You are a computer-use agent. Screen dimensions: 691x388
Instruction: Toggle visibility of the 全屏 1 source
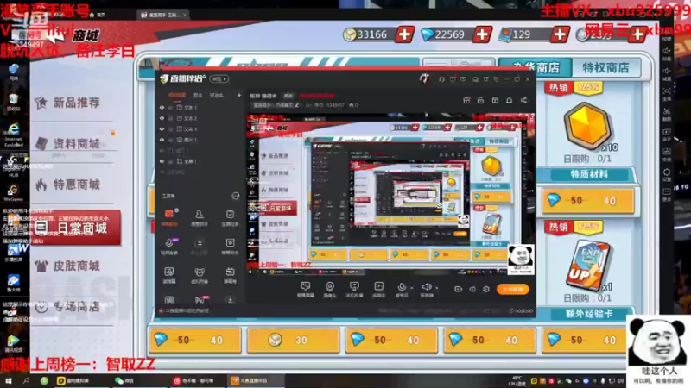tap(162, 161)
